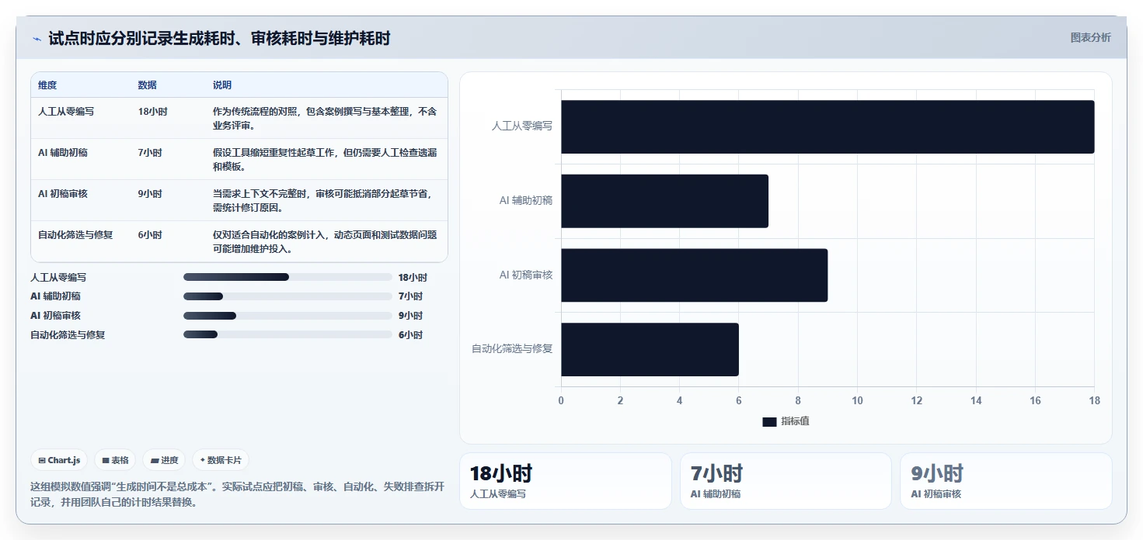The width and height of the screenshot is (1143, 540).
Task: Select the 自动化筛选与修复 table cell
Action: tap(75, 235)
